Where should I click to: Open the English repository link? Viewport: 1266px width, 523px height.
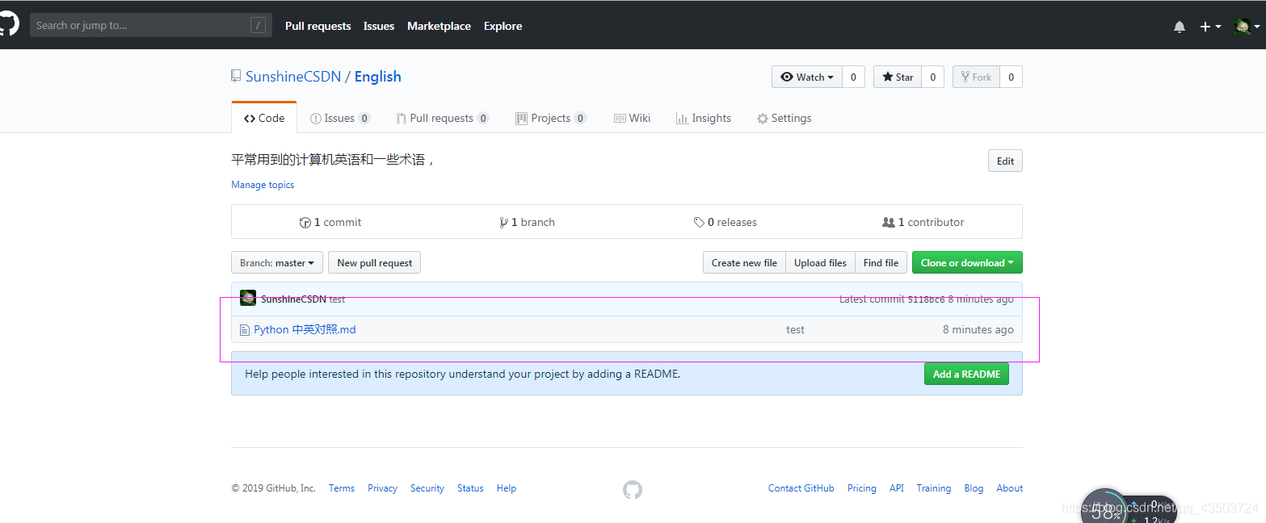tap(377, 77)
